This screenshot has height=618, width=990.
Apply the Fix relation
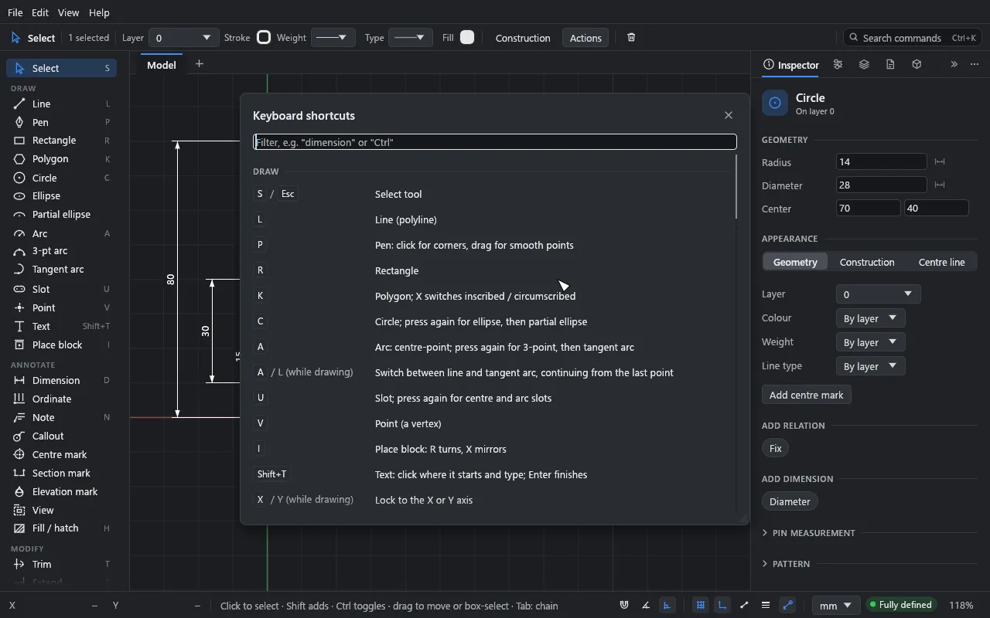(775, 448)
